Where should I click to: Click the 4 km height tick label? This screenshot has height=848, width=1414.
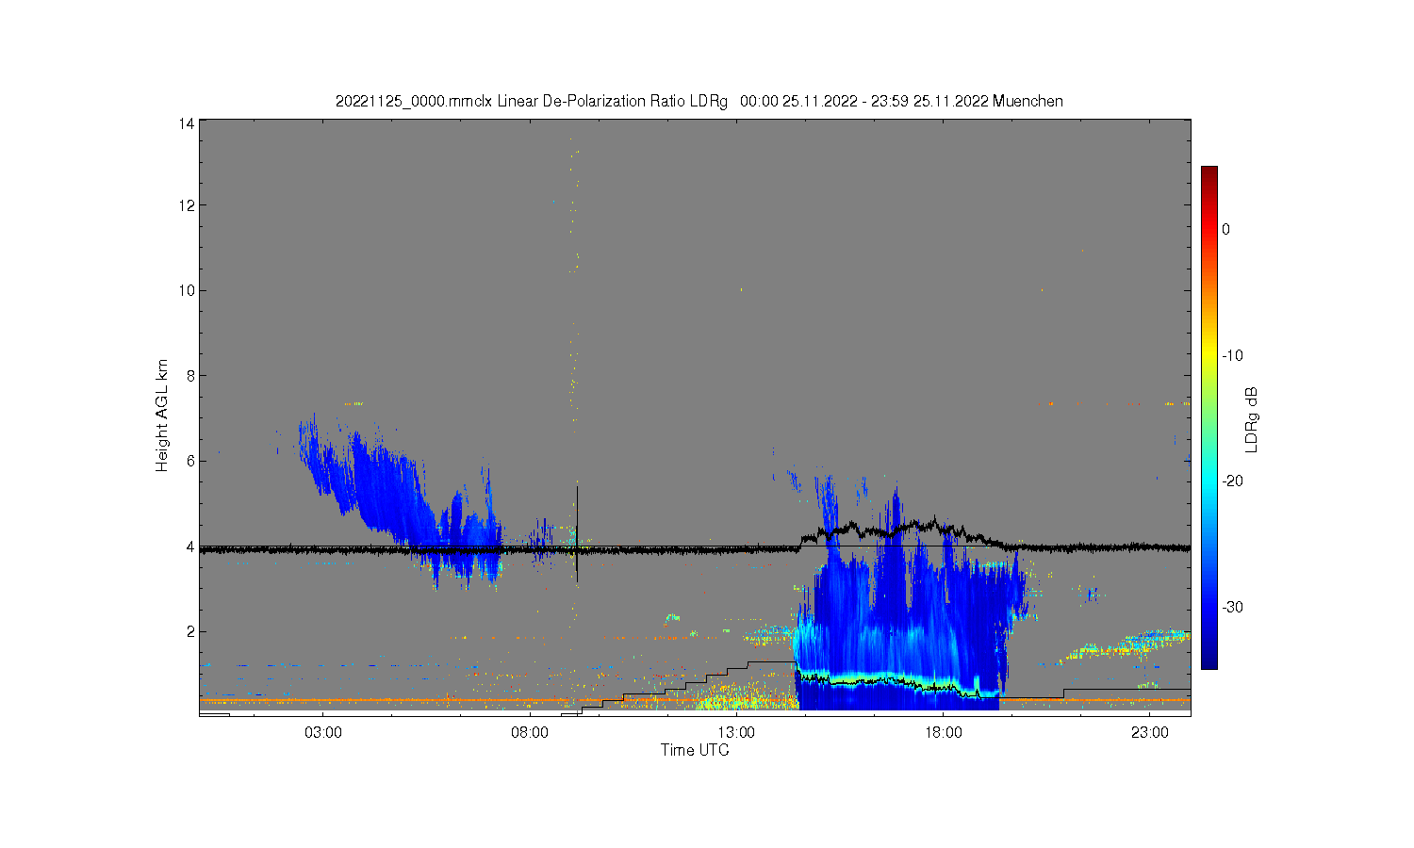[190, 546]
